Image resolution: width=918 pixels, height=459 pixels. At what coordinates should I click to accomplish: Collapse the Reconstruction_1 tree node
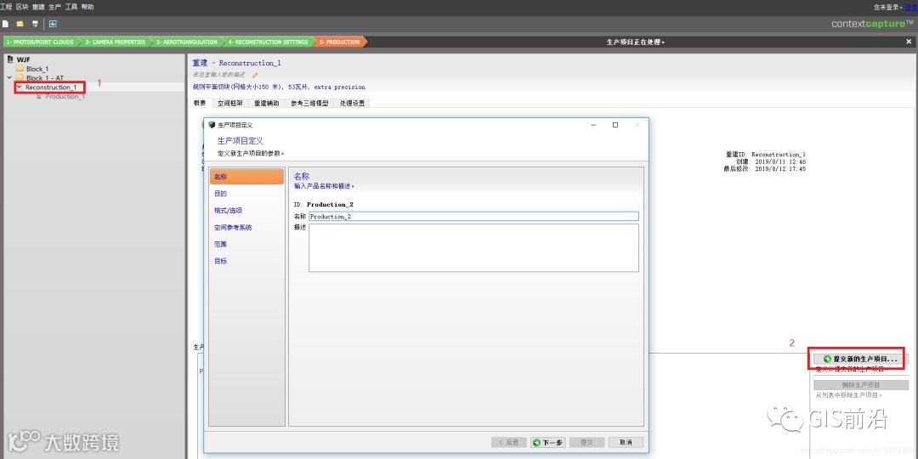20,88
